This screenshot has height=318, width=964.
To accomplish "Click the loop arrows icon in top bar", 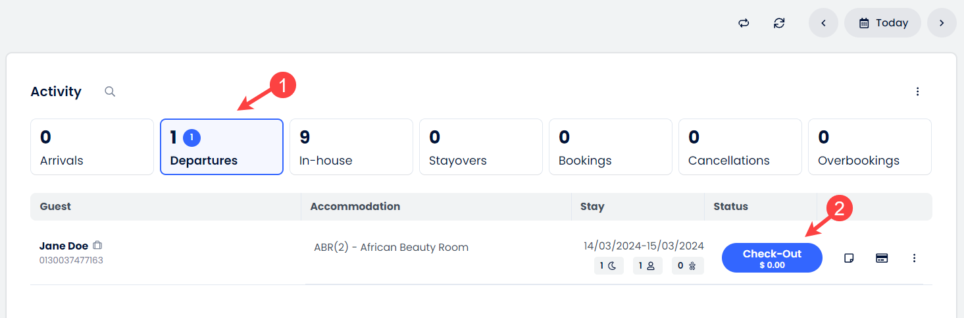I will [x=744, y=23].
